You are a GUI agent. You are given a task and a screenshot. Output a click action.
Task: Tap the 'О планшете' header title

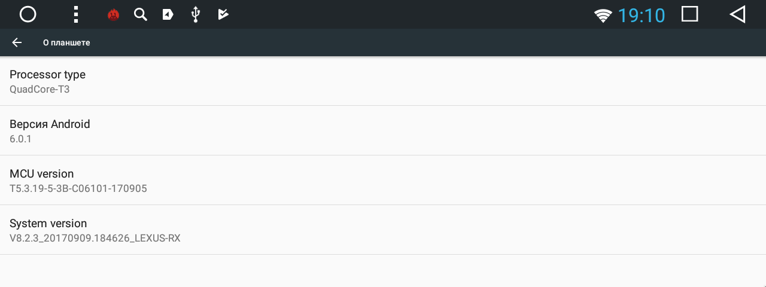(66, 42)
